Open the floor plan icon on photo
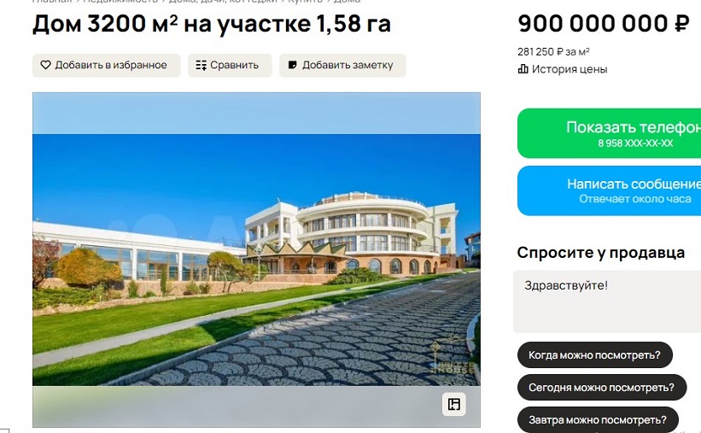This screenshot has height=433, width=701. (x=453, y=404)
